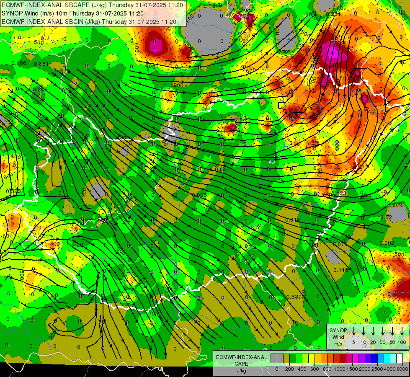
Task: Click the 0.166 value on the map
Action: (x=19, y=63)
